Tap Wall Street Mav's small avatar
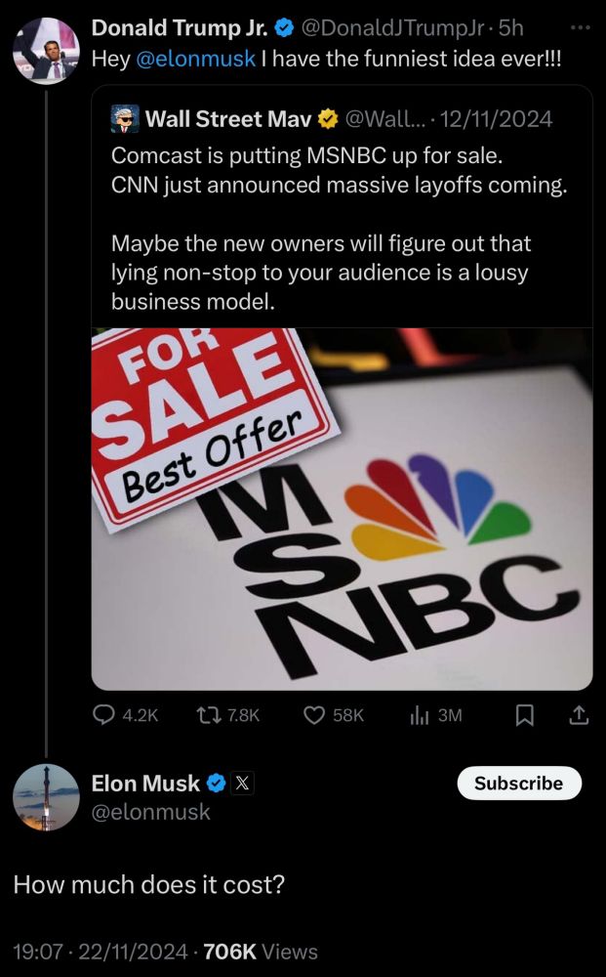The height and width of the screenshot is (977, 606). point(124,119)
